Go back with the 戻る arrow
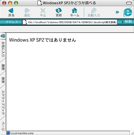134x135 pixels. pyautogui.click(x=11, y=12)
